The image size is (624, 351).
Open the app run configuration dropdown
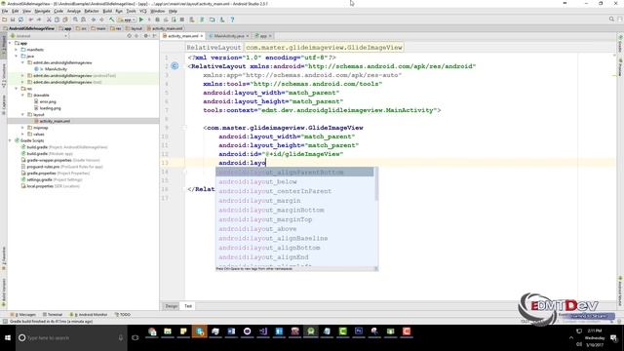127,19
